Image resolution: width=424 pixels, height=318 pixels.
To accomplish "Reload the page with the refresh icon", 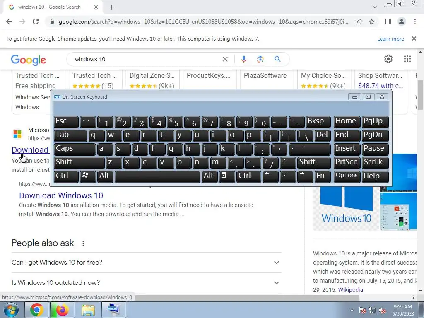I will click(36, 22).
